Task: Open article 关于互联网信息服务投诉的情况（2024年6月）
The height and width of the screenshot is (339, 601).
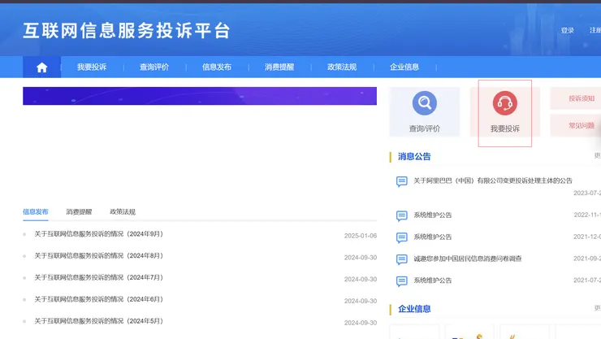Action: (x=98, y=299)
